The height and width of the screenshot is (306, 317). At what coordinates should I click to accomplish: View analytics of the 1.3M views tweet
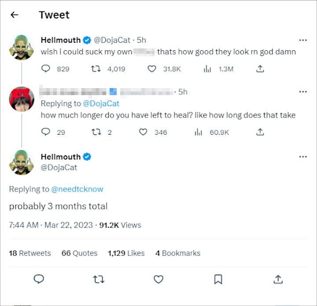tap(207, 69)
